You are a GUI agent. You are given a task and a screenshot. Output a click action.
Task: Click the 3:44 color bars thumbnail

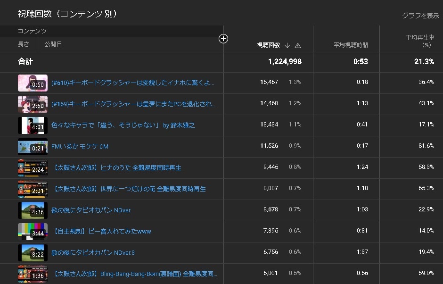click(33, 231)
